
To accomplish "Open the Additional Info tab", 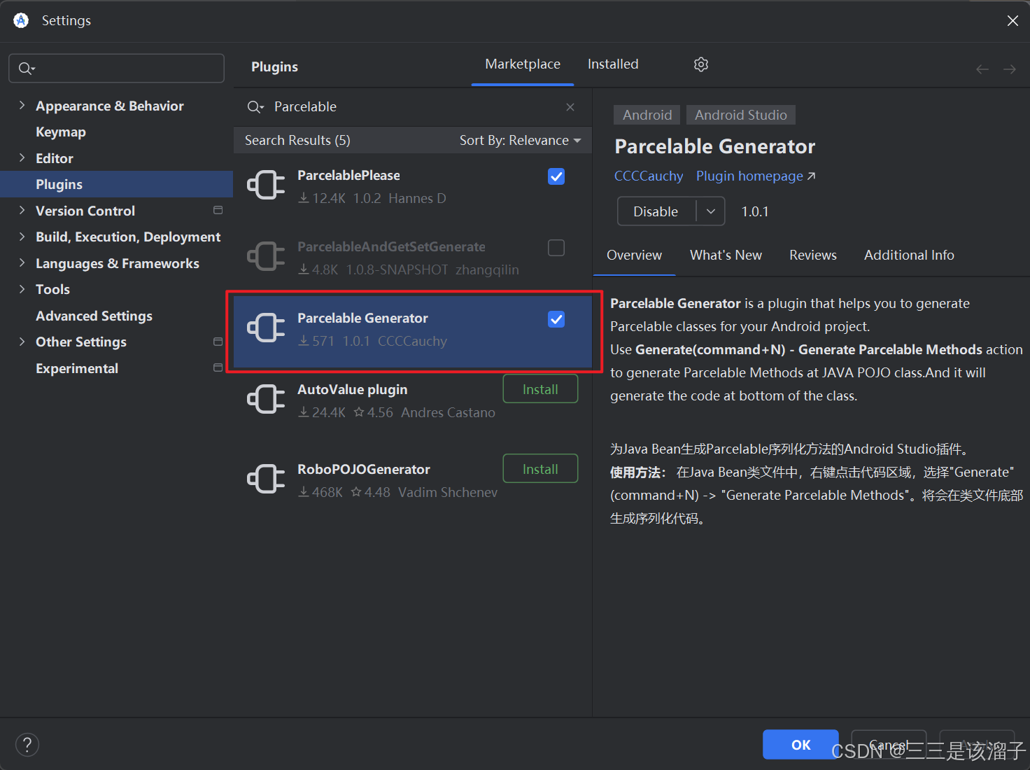I will coord(909,255).
